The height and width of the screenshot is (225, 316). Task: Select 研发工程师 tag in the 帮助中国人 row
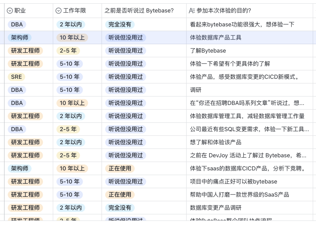25,195
